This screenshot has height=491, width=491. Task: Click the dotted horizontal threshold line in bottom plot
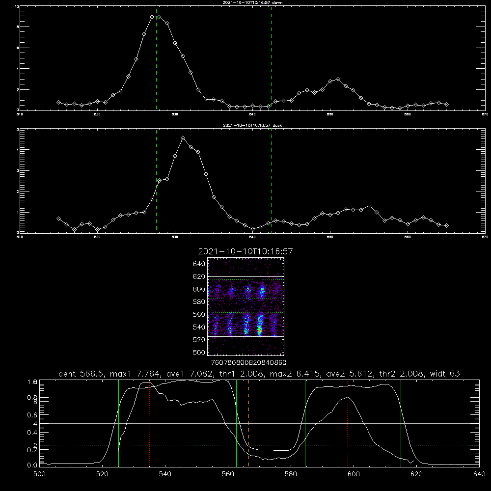tap(259, 445)
